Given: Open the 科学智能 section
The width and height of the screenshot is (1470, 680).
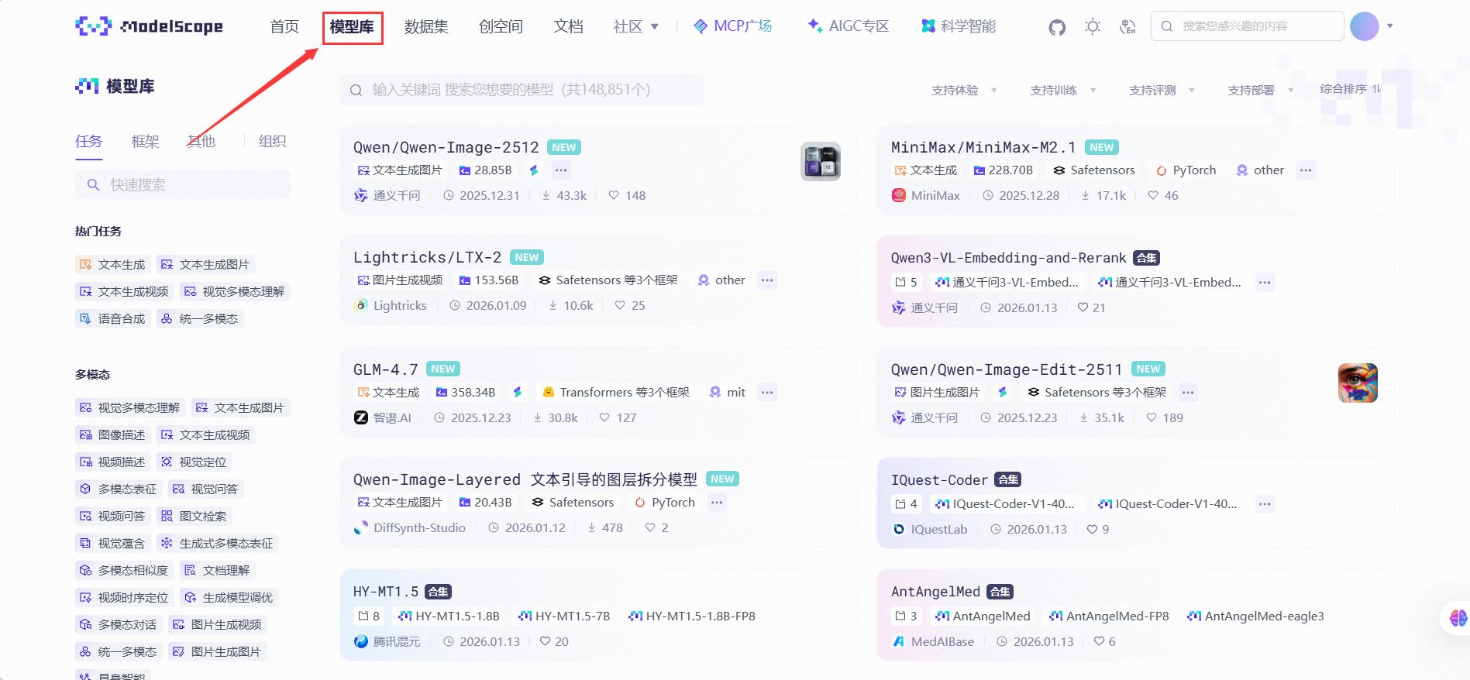Looking at the screenshot, I should 959,26.
